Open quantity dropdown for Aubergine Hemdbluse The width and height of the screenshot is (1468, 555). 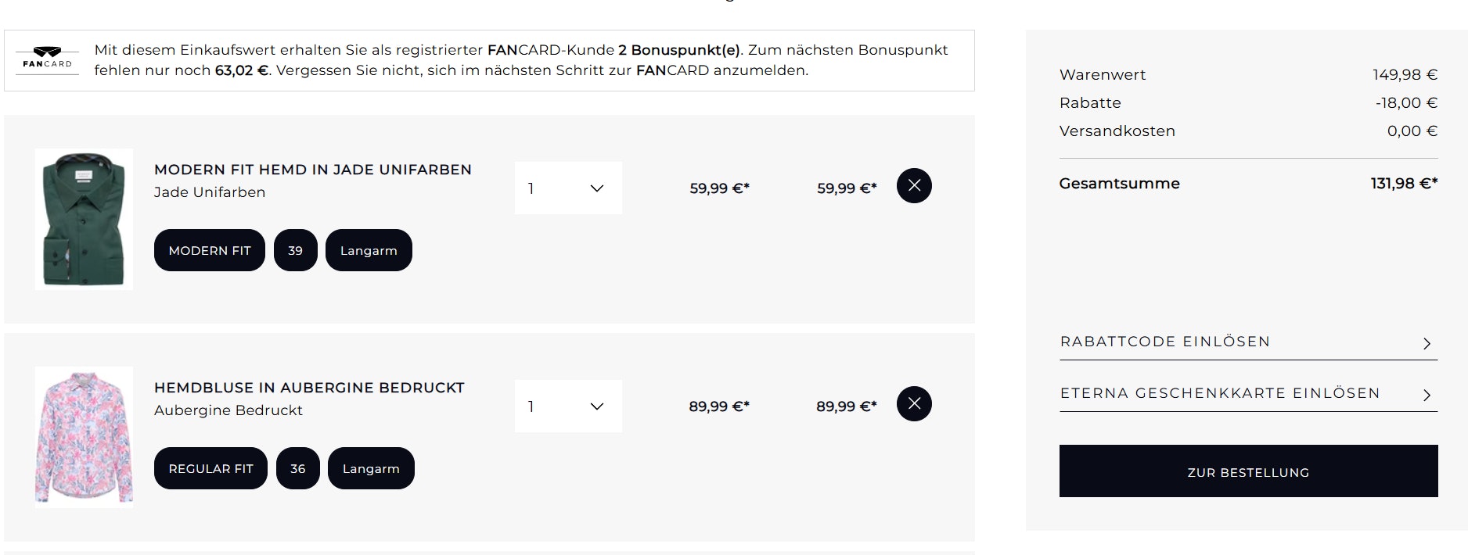[x=568, y=406]
